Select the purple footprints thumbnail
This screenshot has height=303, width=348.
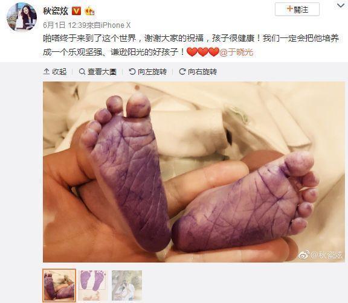tap(93, 285)
